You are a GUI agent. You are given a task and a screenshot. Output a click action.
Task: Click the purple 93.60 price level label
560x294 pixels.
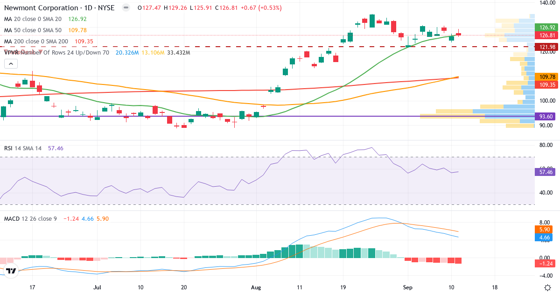tap(546, 116)
